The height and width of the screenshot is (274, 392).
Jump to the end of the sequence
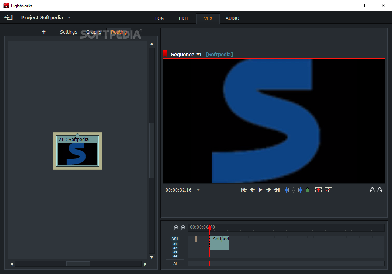pyautogui.click(x=277, y=190)
